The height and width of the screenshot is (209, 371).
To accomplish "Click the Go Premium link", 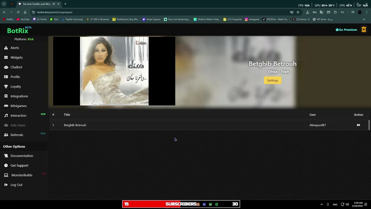I will (346, 30).
